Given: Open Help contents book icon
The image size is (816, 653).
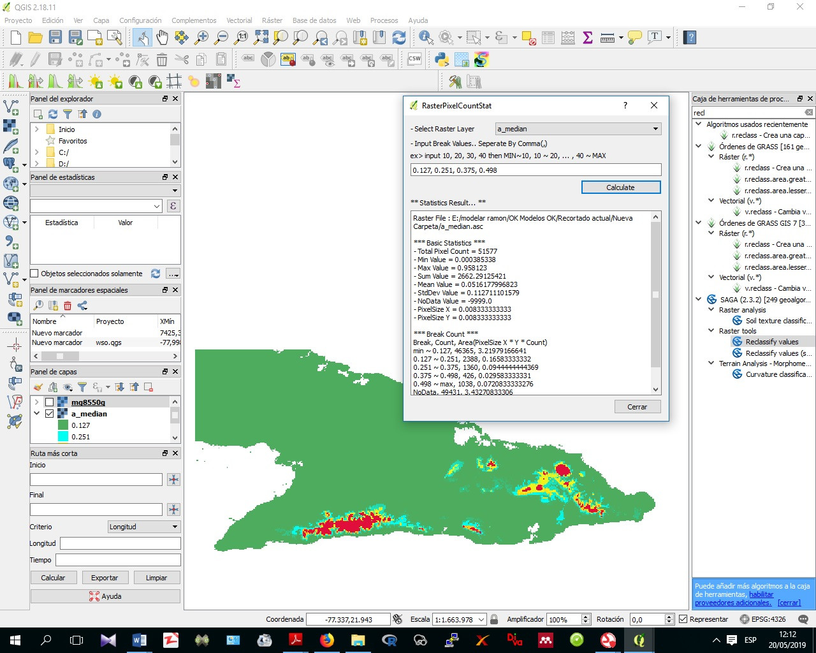Looking at the screenshot, I should (690, 38).
